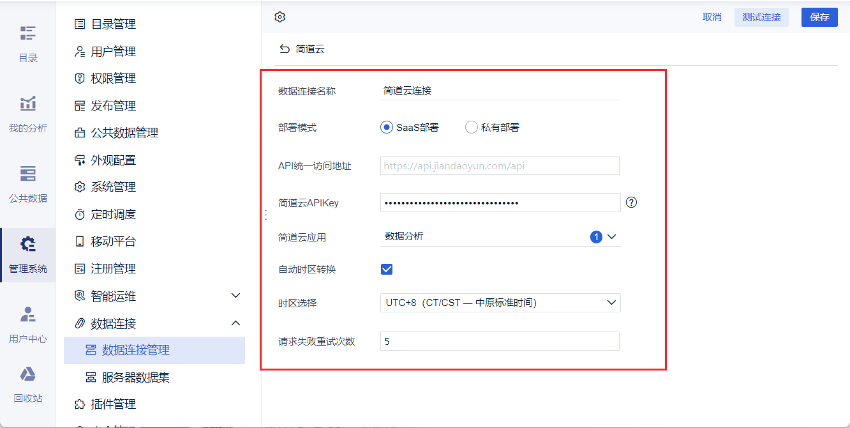Click the settings gear icon above 简道云
Image resolution: width=850 pixels, height=428 pixels.
[x=280, y=17]
